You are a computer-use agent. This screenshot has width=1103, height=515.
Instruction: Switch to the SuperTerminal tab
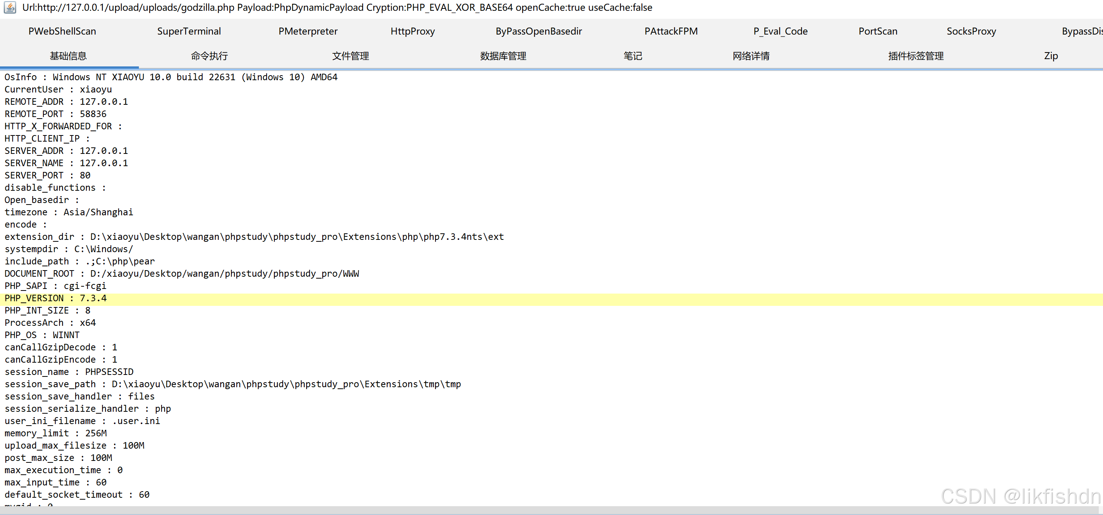point(189,31)
